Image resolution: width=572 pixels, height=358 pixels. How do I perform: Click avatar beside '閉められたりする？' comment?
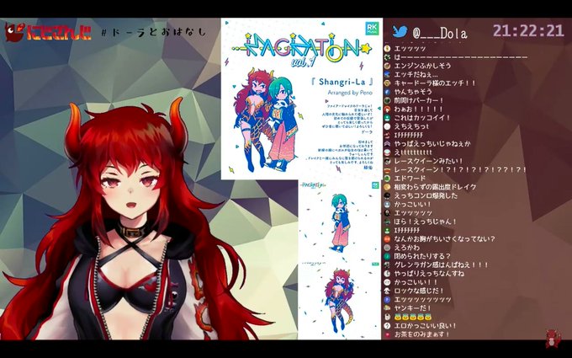click(387, 256)
